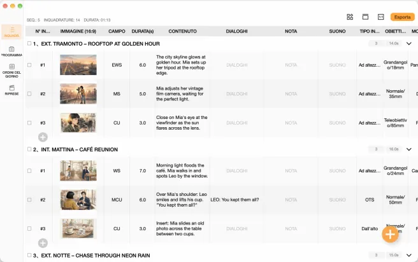Click the Teleobiettivo/85mm lens cell
Screen dimensions: 418x262
point(395,123)
